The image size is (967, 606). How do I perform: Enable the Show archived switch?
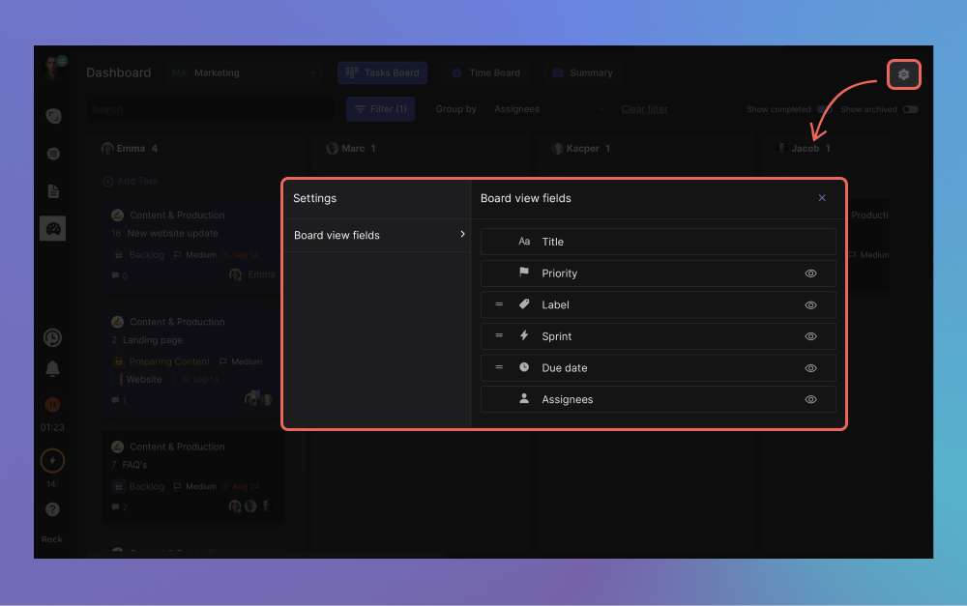click(909, 109)
